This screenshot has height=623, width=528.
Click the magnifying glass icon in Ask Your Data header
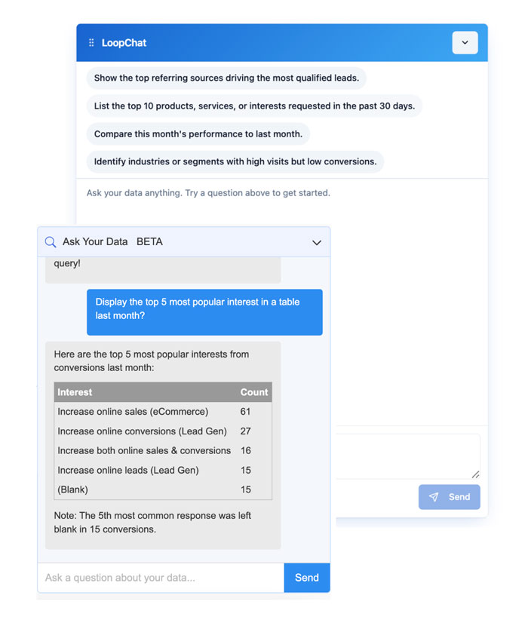click(x=51, y=241)
